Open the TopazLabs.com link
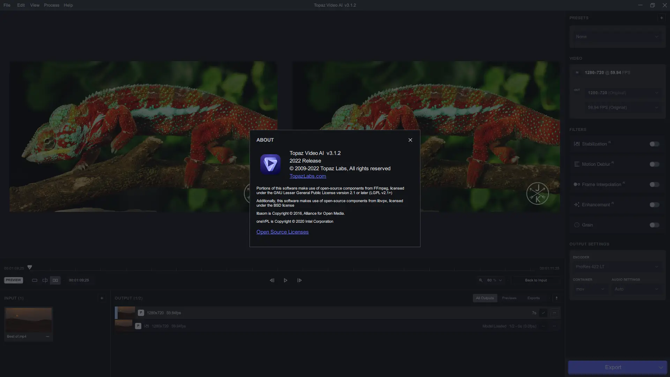The width and height of the screenshot is (670, 377). tap(307, 176)
